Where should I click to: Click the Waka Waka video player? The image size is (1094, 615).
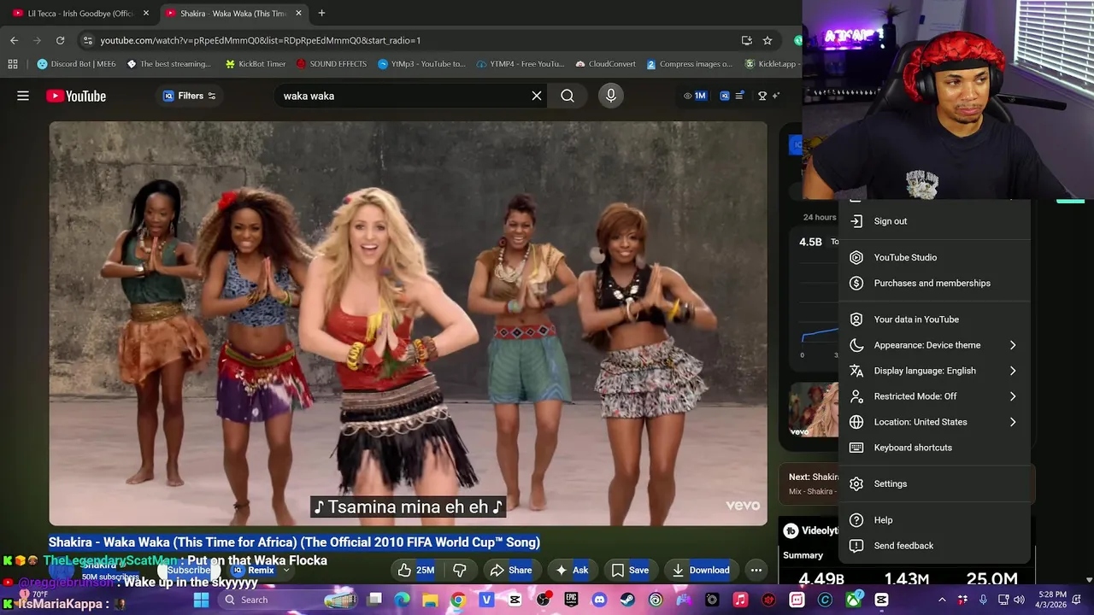[x=408, y=323]
